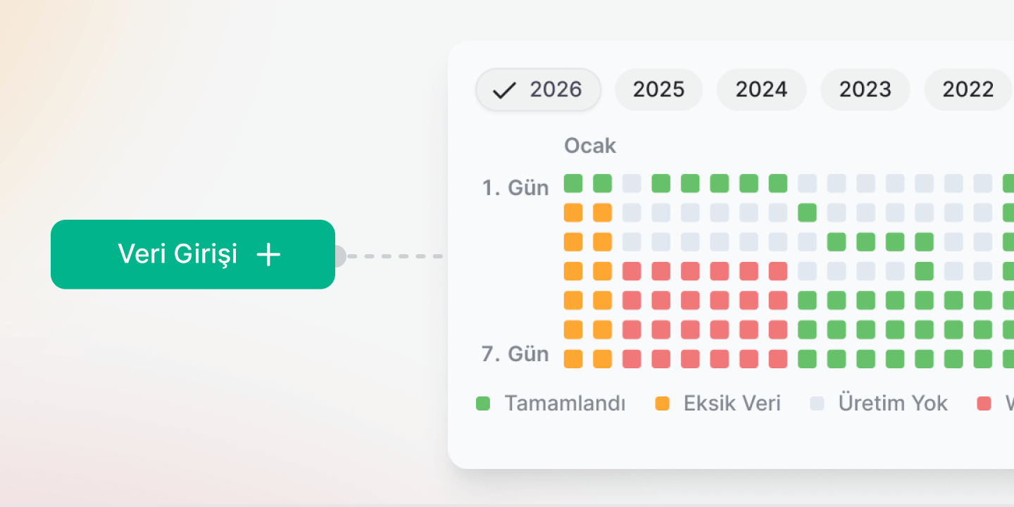Click the gray connector dot on the dashed line
Viewport: 1014px width, 507px height.
[339, 256]
